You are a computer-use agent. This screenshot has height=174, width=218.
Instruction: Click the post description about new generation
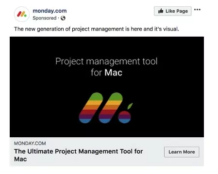click(x=97, y=29)
